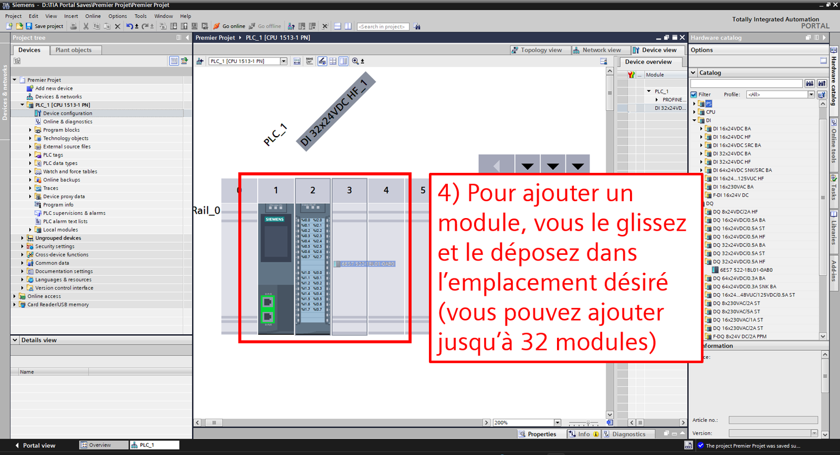Collapse the Details view panel
The image size is (840, 455).
coord(15,340)
